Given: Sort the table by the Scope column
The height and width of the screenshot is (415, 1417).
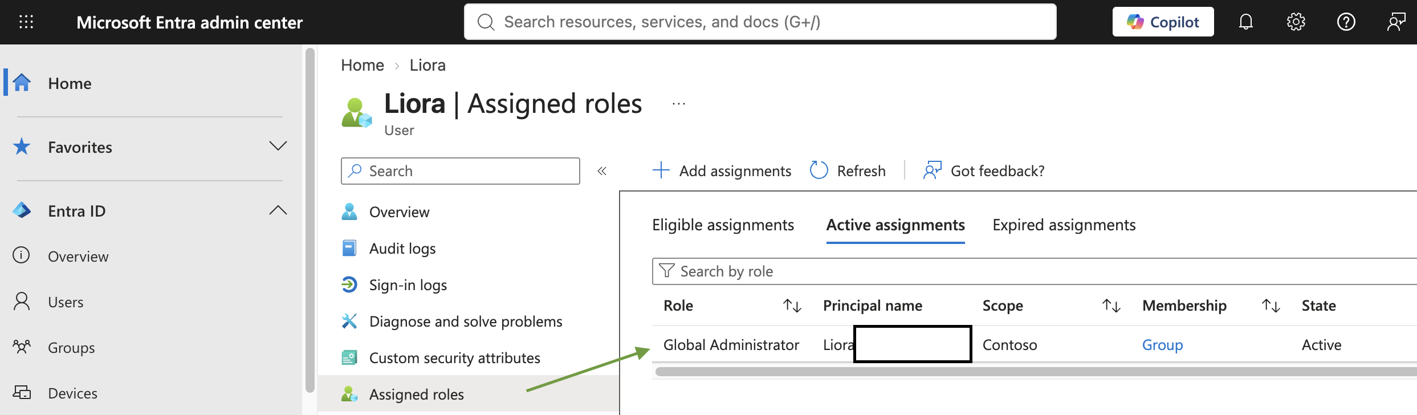Looking at the screenshot, I should tap(1111, 306).
